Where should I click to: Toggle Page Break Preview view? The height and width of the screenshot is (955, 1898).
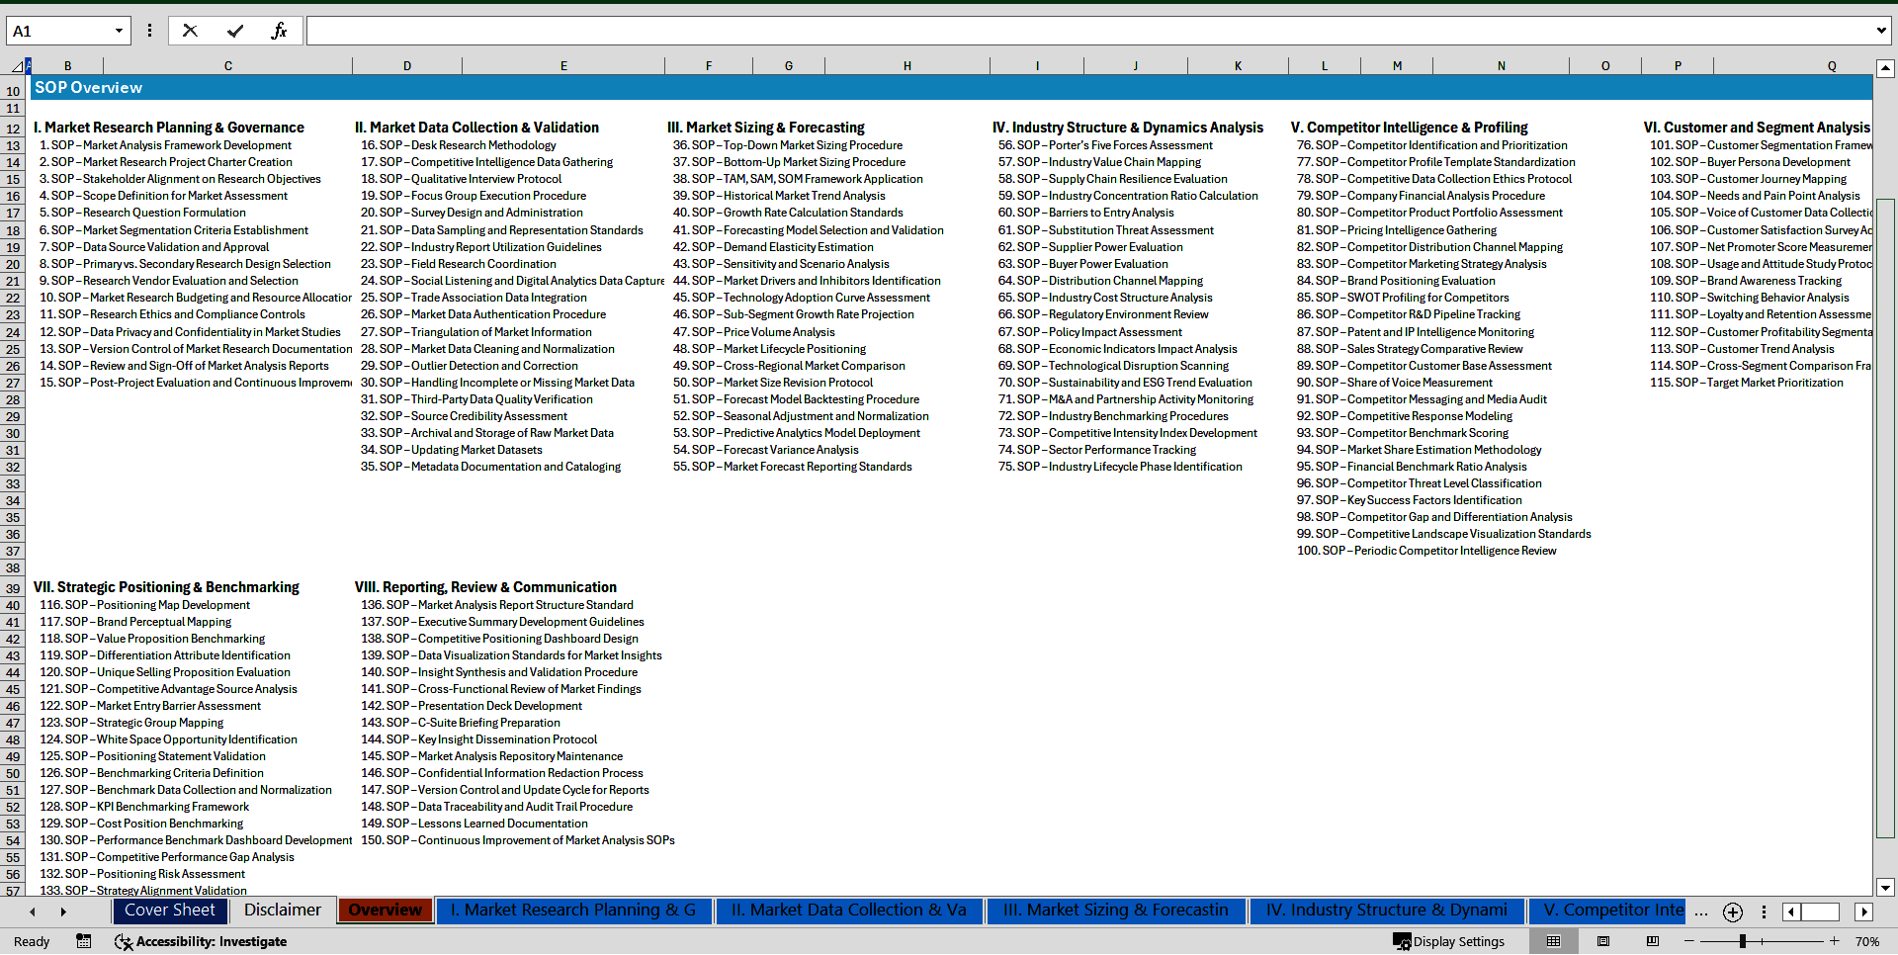1652,941
